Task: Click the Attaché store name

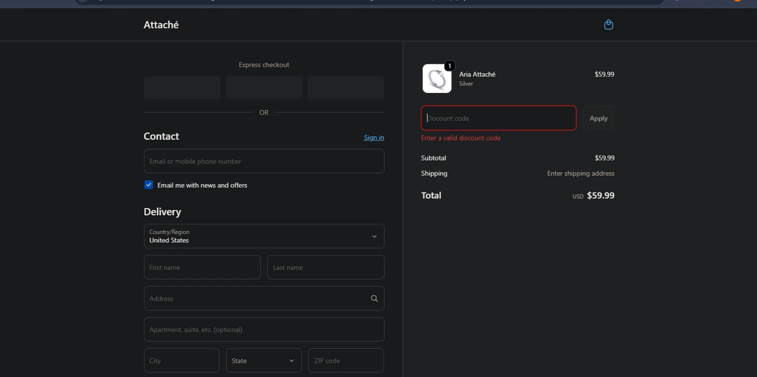Action: coord(161,25)
